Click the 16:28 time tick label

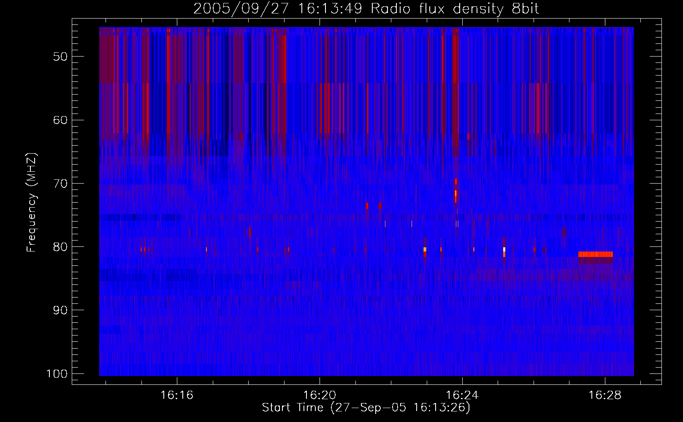click(604, 395)
